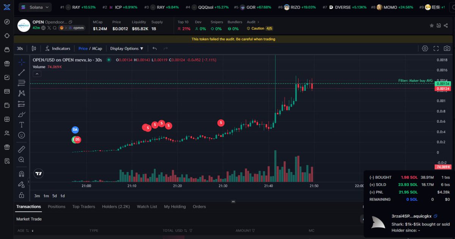Toggle the magnet snap mode

[22, 174]
